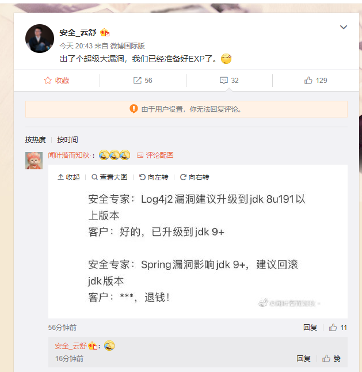Expand the post options chevron
362x372 pixels.
[344, 27]
